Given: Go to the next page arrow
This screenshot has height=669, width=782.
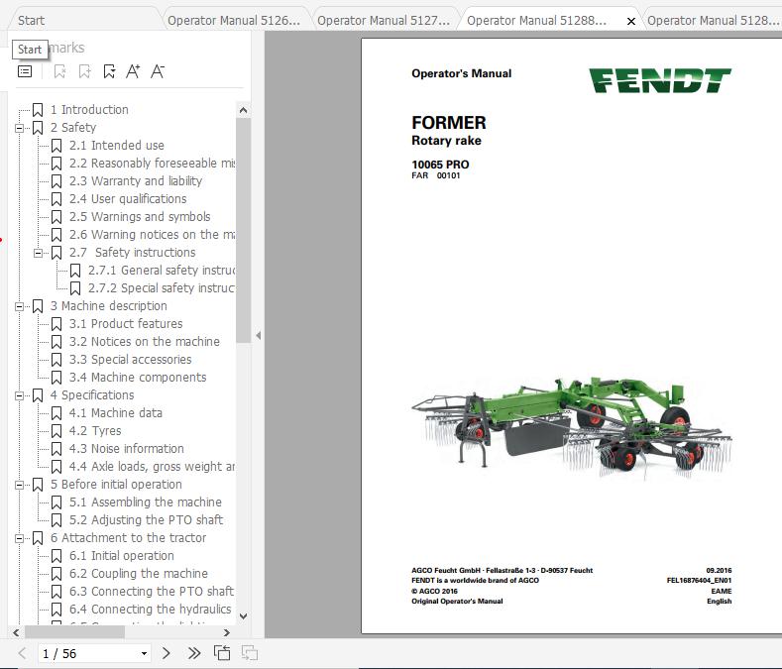Looking at the screenshot, I should tap(167, 653).
